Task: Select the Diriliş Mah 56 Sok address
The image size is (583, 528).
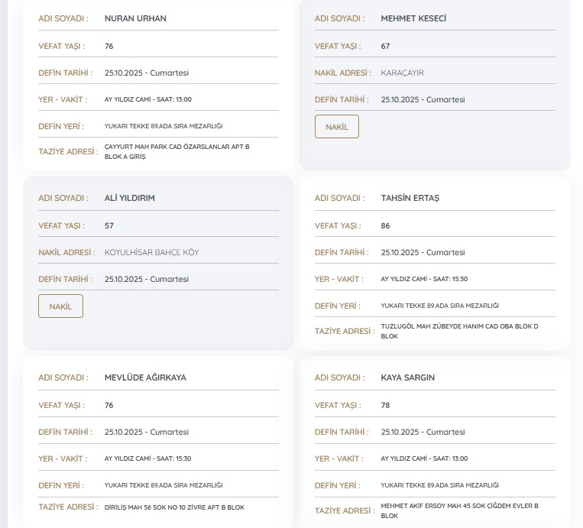Action: click(x=174, y=507)
